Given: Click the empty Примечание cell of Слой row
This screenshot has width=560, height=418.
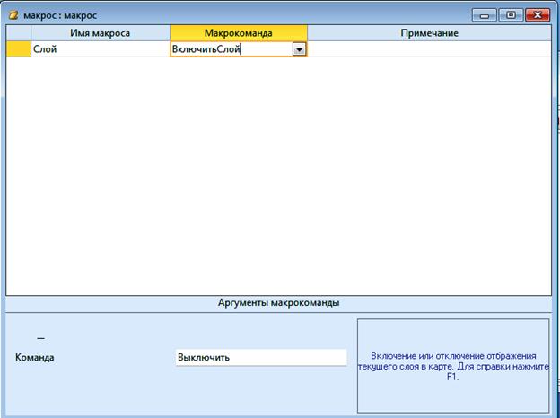Looking at the screenshot, I should pos(429,50).
